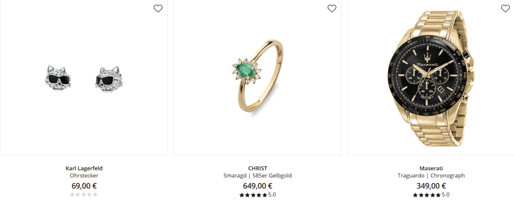
Task: Open the Ohrstecker product description link
Action: (x=84, y=175)
